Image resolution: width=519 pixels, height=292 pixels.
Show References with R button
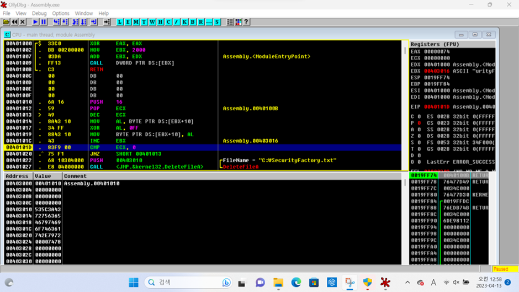pos(201,22)
